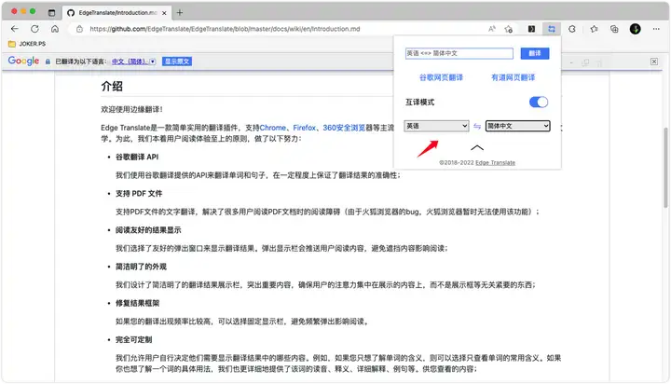Click the 显示原文 button
This screenshot has height=384, width=671.
pos(177,62)
